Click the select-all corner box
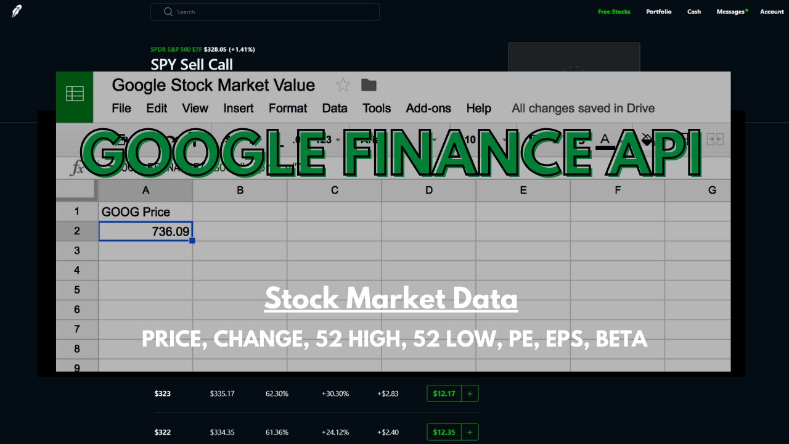This screenshot has width=789, height=444. pos(77,191)
